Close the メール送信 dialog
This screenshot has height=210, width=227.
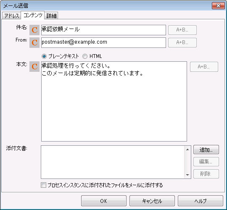tap(218, 5)
